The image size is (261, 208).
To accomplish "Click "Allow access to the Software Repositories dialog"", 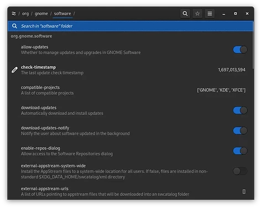I will coord(67,154).
